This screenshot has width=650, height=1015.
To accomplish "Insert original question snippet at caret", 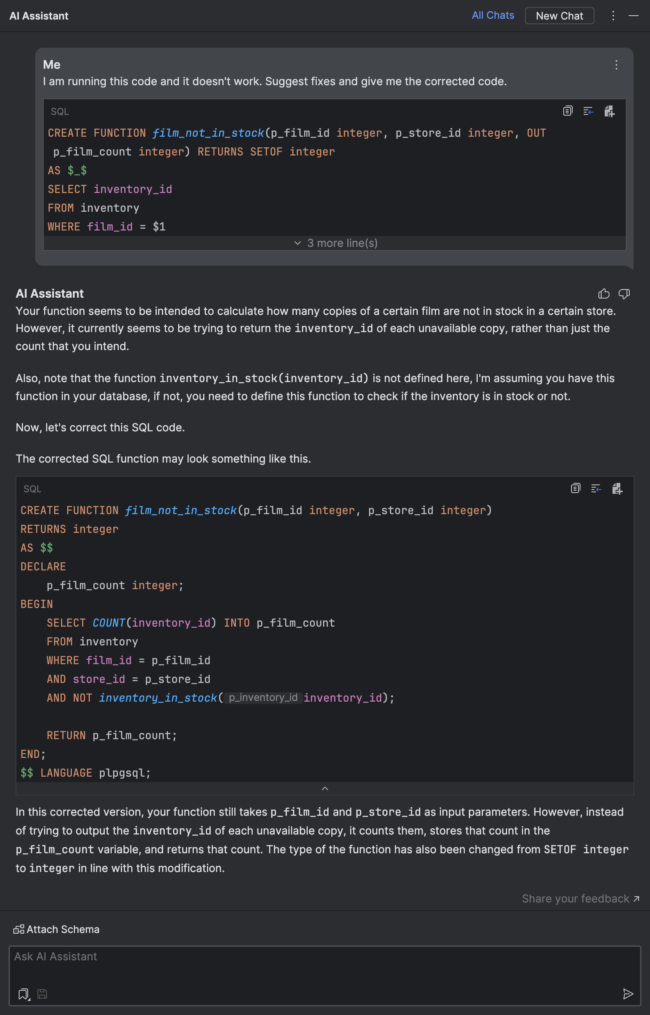I will pyautogui.click(x=588, y=111).
